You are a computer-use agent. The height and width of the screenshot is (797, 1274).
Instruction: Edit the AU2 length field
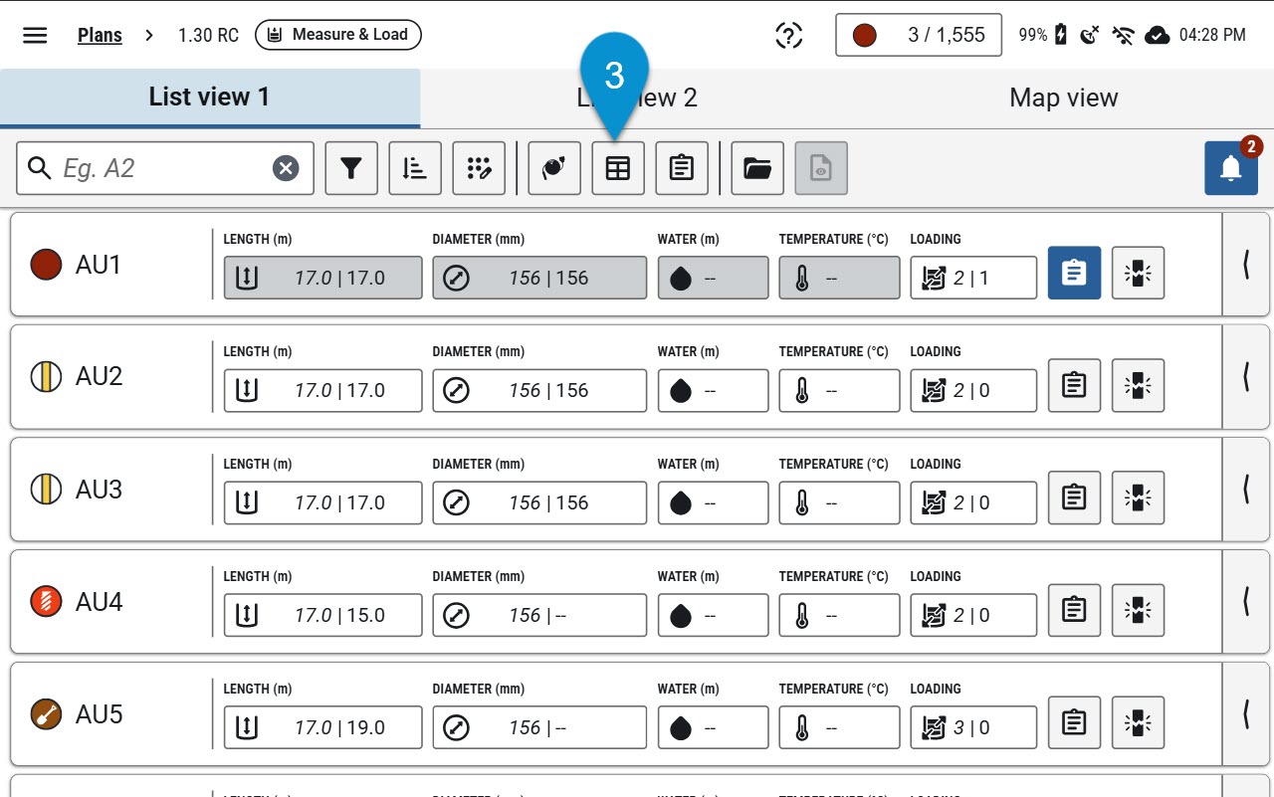tap(322, 390)
